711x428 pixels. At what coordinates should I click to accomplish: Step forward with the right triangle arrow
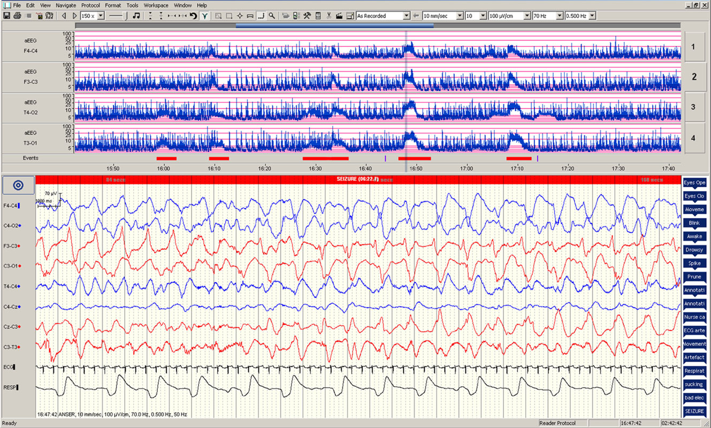click(74, 16)
